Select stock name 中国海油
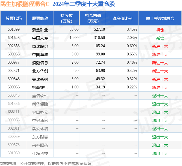The height and width of the screenshot is (166, 182). click(40, 55)
